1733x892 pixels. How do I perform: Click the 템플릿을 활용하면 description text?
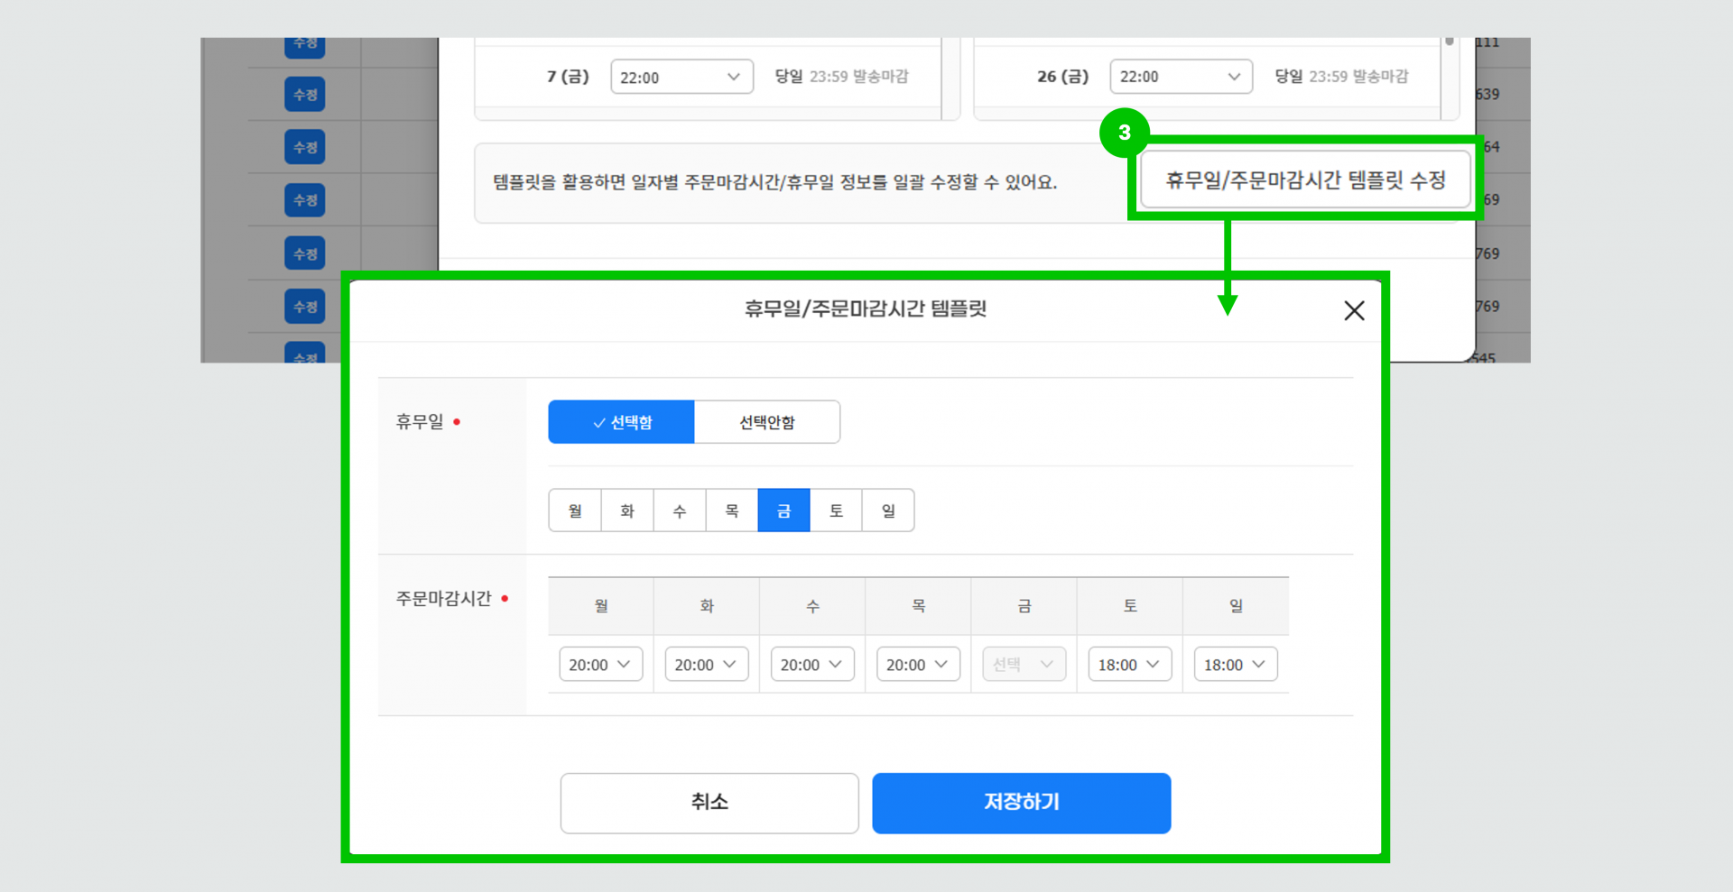(775, 182)
